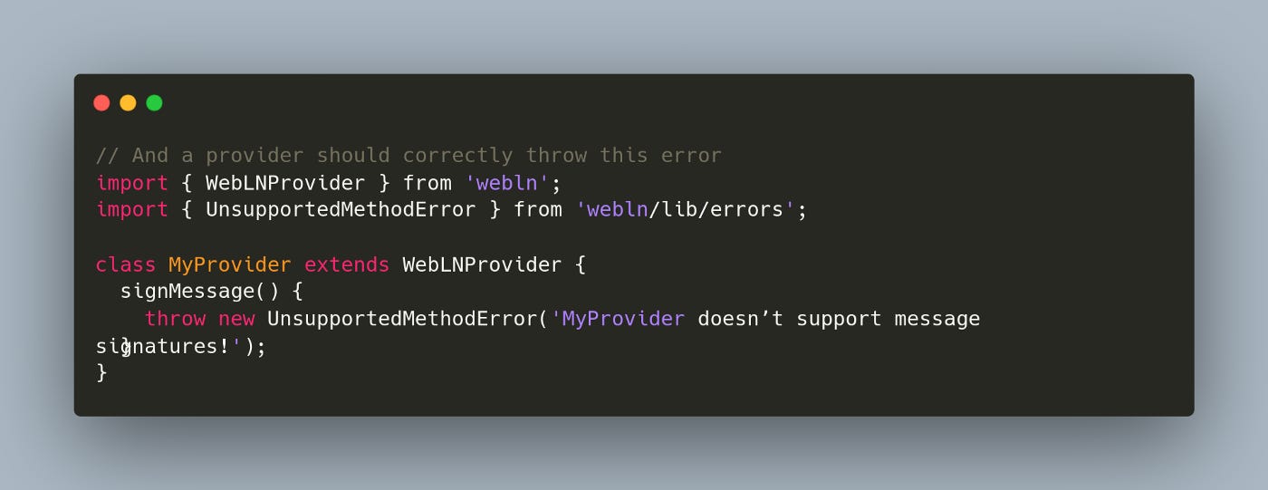Click the 'webln' string in first import
1268x490 pixels.
click(x=509, y=183)
